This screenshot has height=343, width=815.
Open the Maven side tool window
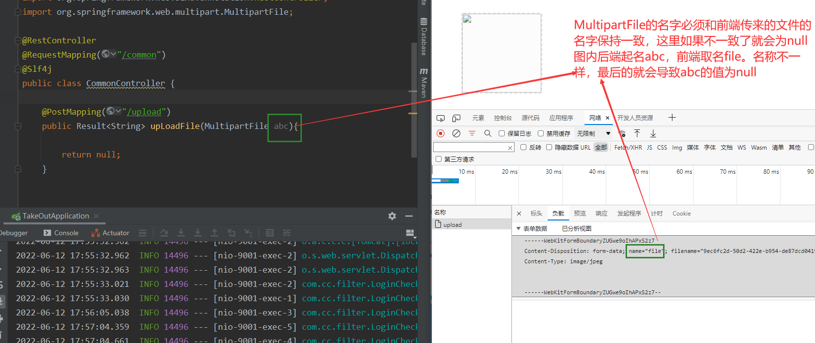click(424, 83)
